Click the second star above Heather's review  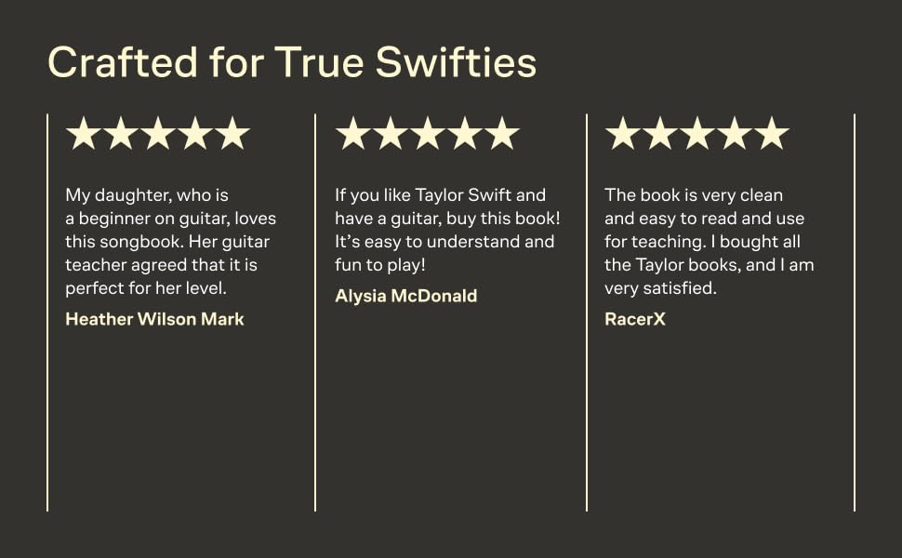(121, 134)
